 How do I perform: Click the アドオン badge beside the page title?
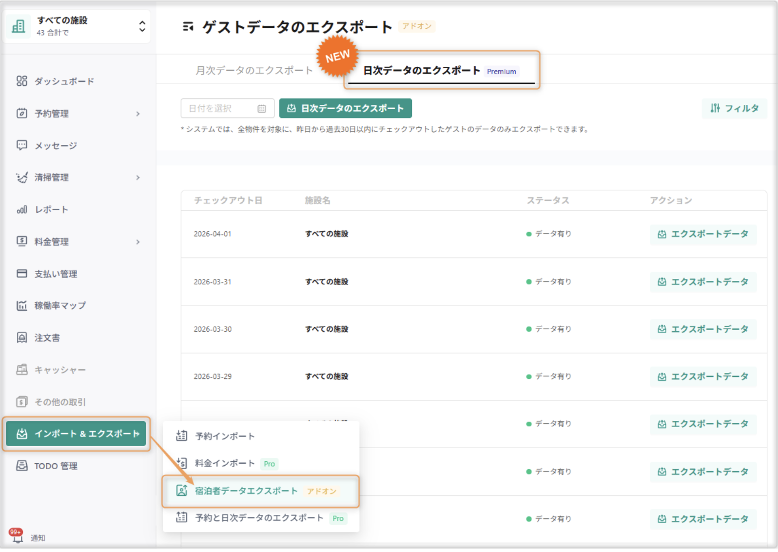pos(417,26)
